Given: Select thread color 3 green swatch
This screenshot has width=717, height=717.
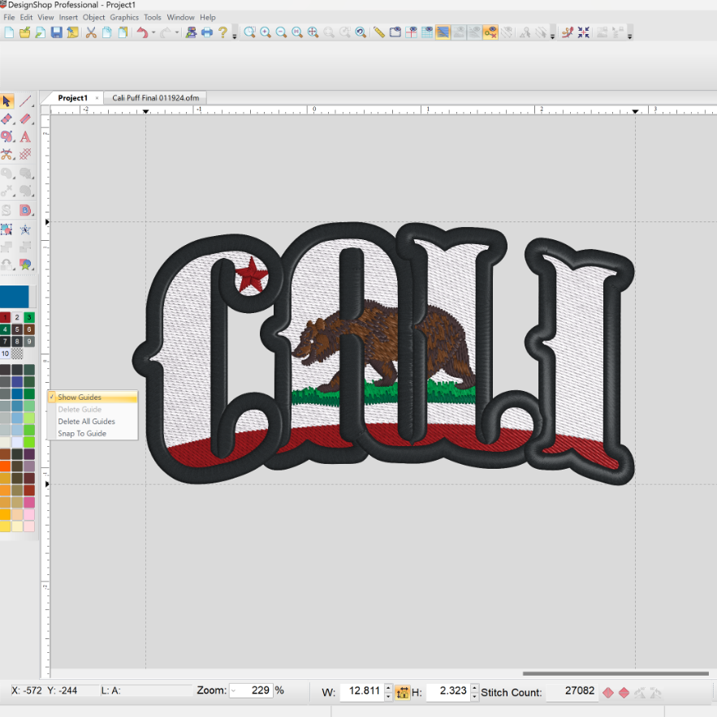Looking at the screenshot, I should pos(29,317).
